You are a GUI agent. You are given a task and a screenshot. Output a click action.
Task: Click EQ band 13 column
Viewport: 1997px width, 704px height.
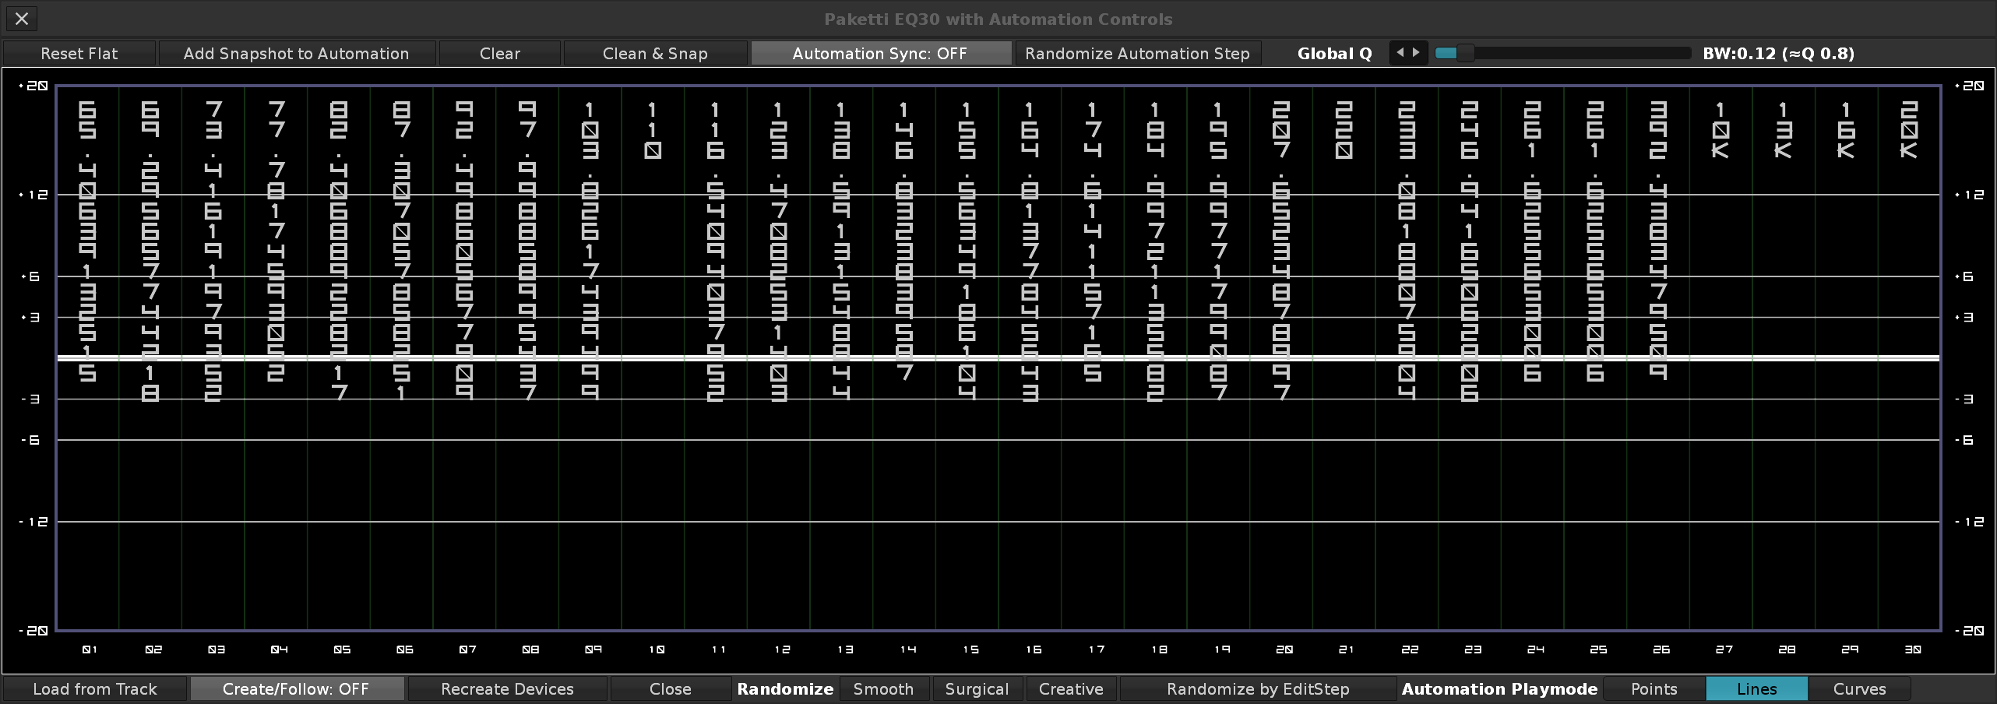841,358
